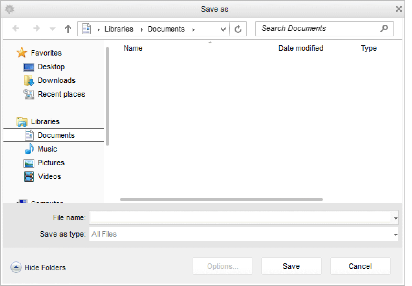
Task: Go up one folder level
Action: [x=68, y=29]
